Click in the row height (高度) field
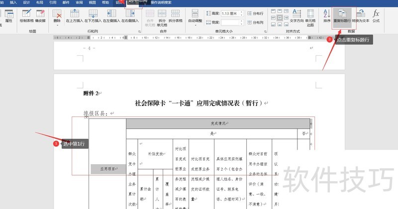398x209 pixels. click(x=230, y=13)
